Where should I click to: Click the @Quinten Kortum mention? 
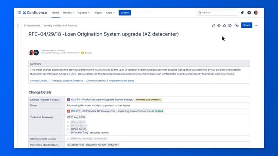[96, 145]
